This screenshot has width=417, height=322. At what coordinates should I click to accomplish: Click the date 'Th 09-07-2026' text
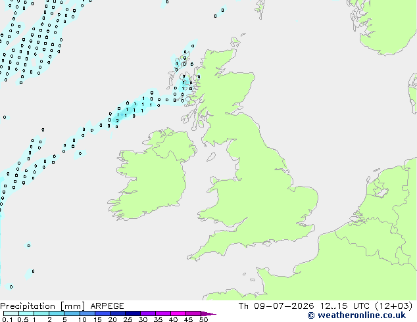point(276,306)
